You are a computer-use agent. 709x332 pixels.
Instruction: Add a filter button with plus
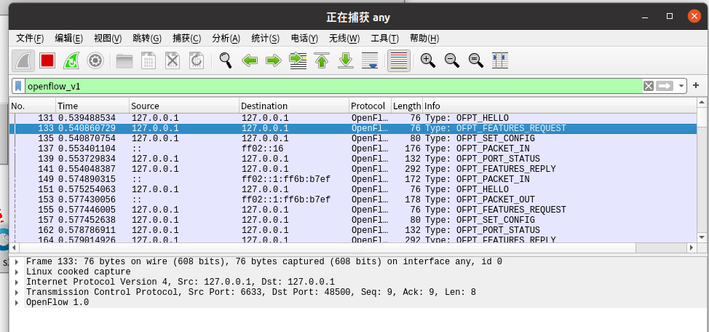coord(696,85)
